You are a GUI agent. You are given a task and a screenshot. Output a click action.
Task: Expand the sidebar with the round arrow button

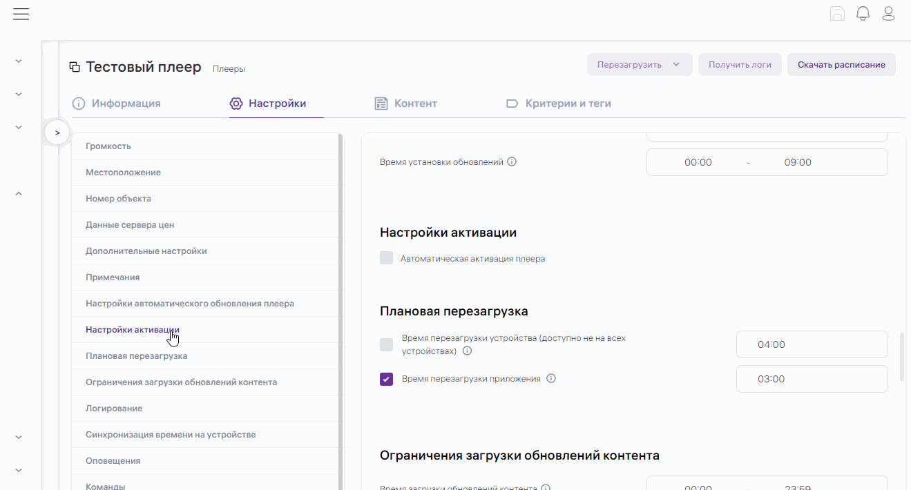57,133
